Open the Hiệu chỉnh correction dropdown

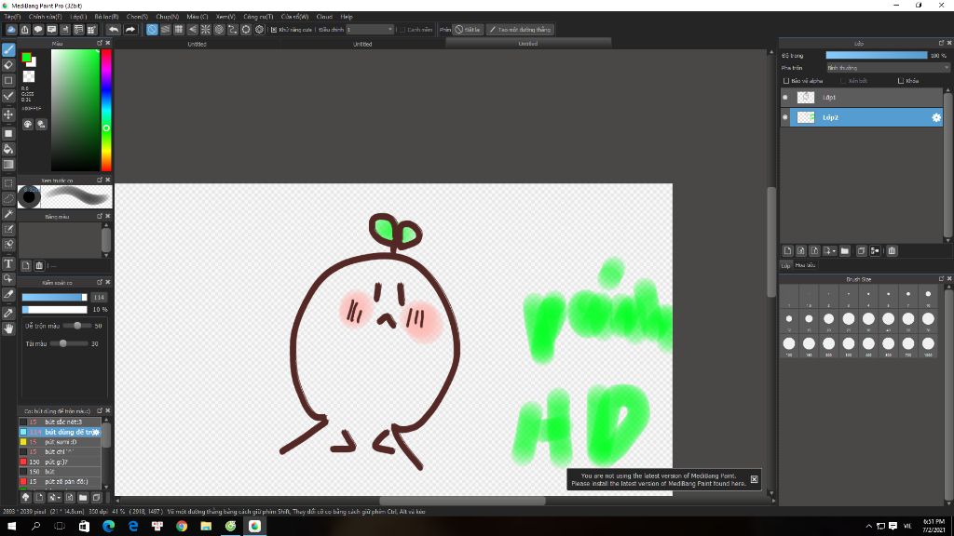[x=370, y=29]
